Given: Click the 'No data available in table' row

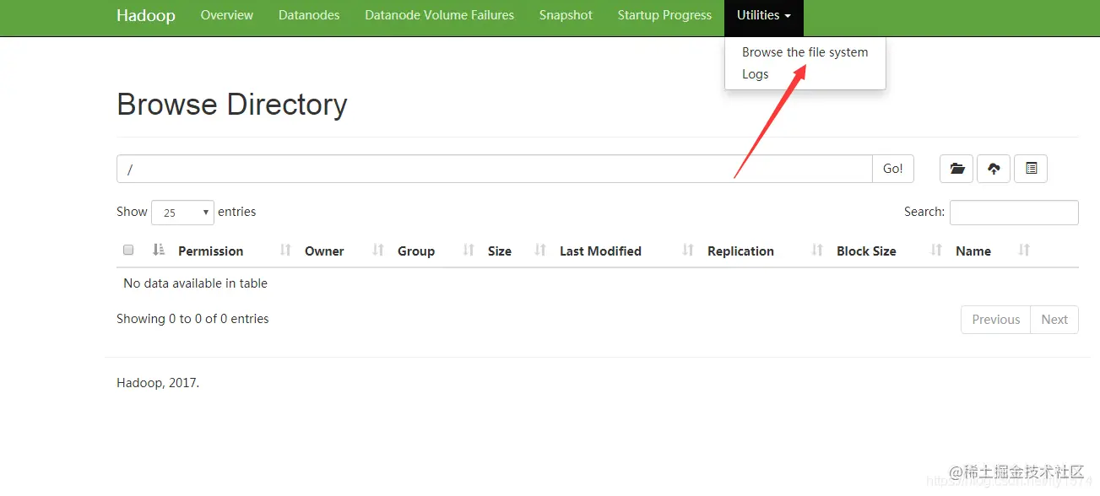Looking at the screenshot, I should (598, 283).
